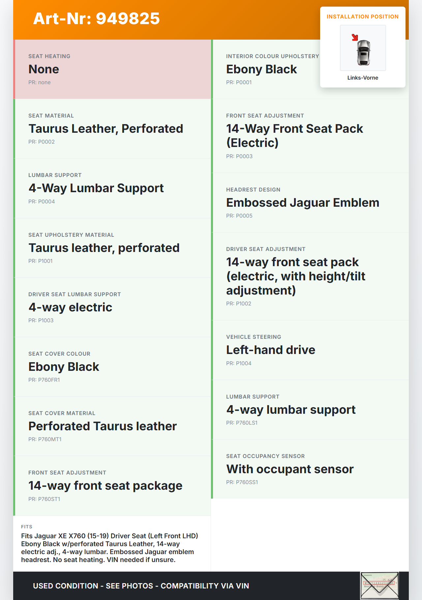Click the Used Condition footer banner
422x600 pixels.
(x=141, y=586)
